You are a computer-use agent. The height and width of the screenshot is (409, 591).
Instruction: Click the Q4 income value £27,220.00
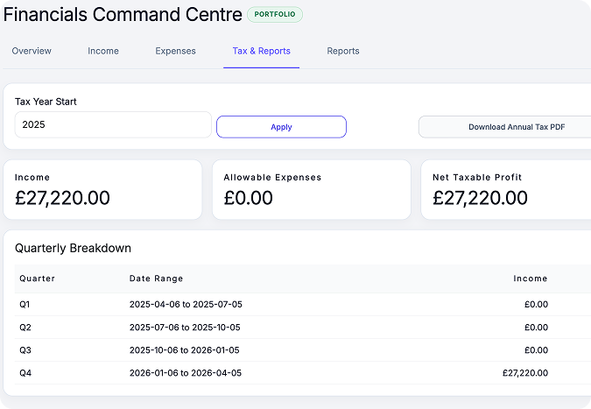click(525, 373)
